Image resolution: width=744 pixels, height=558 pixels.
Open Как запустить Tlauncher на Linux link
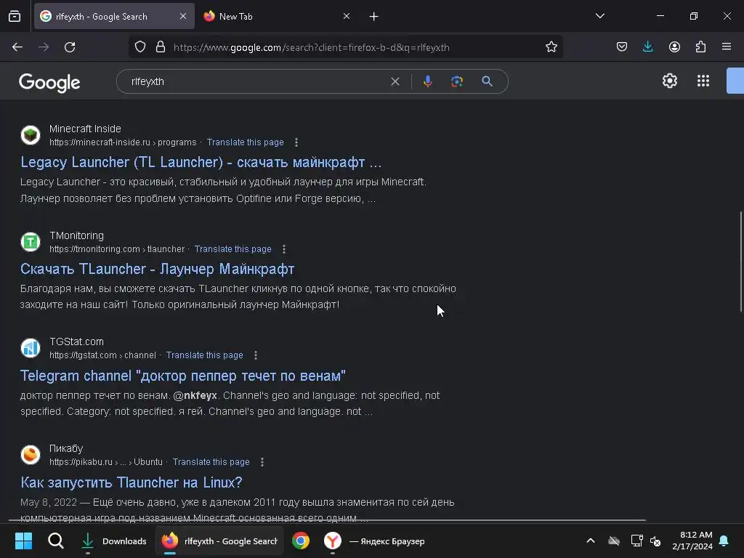pyautogui.click(x=132, y=482)
